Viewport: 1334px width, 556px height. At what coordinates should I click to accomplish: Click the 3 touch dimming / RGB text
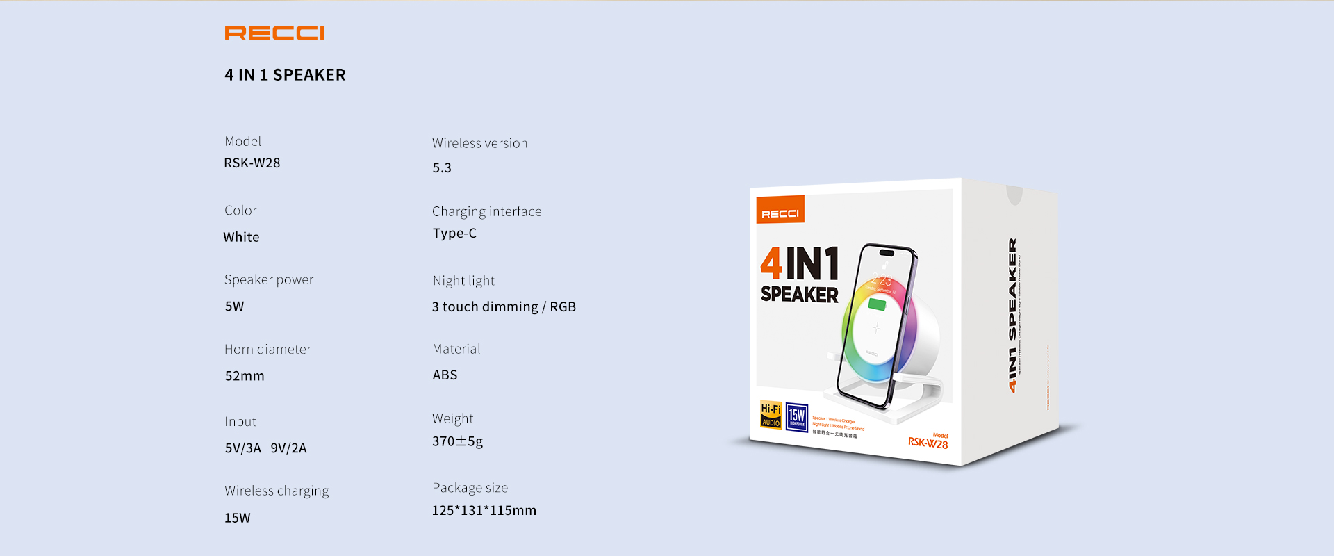[x=504, y=307]
